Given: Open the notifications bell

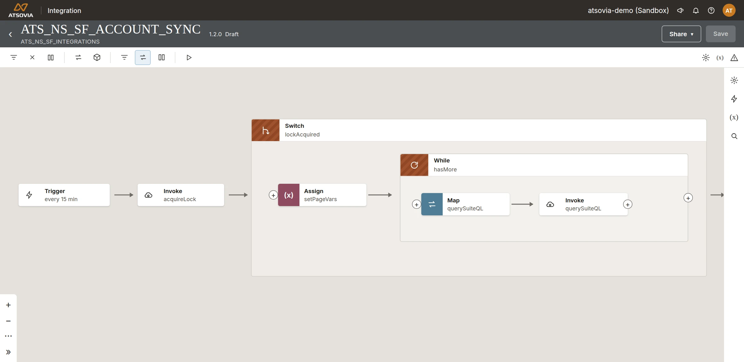Looking at the screenshot, I should pyautogui.click(x=696, y=11).
